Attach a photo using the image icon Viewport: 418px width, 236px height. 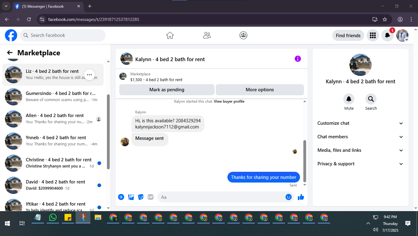(131, 197)
